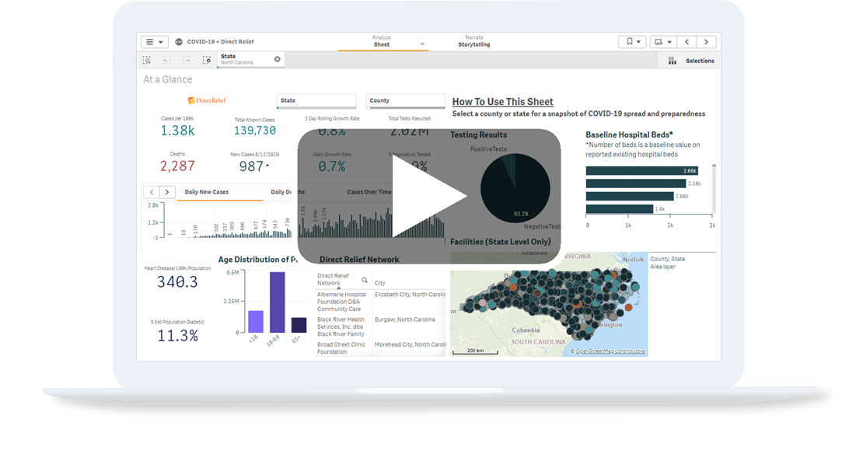Activate the Smart Search icon

coord(147,60)
